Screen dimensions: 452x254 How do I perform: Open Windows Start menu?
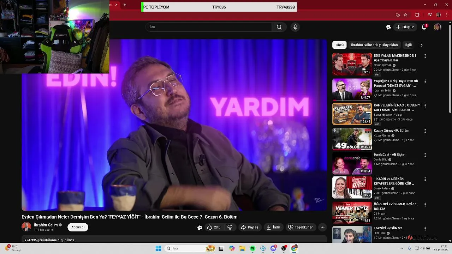tap(158, 249)
